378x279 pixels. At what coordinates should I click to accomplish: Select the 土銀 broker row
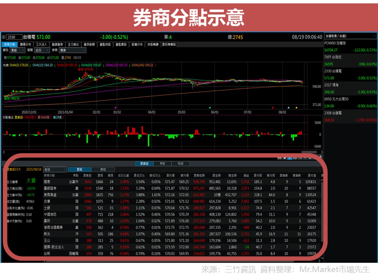(x=182, y=208)
